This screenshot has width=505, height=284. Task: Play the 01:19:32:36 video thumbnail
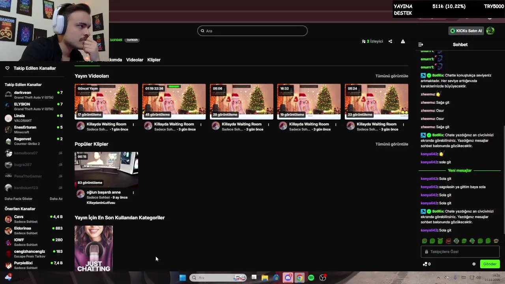pos(174,101)
